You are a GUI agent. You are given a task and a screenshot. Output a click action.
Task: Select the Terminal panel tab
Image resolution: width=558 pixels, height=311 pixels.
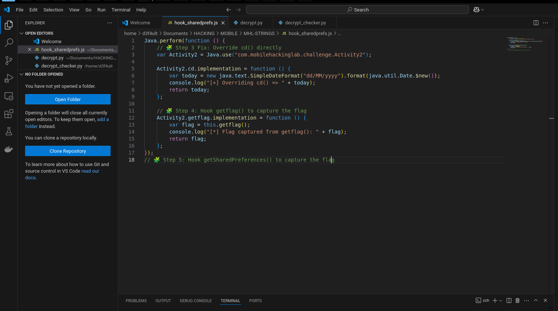[230, 301]
